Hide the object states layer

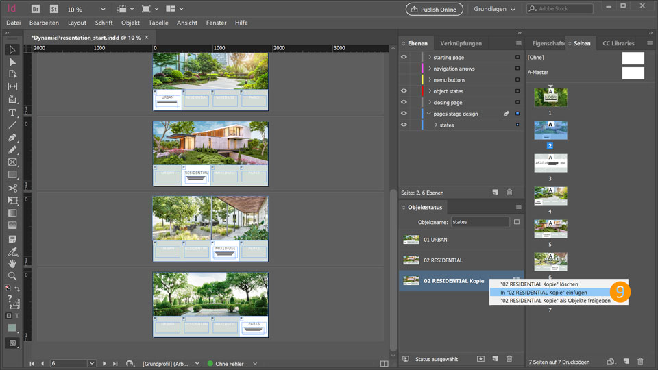point(404,90)
